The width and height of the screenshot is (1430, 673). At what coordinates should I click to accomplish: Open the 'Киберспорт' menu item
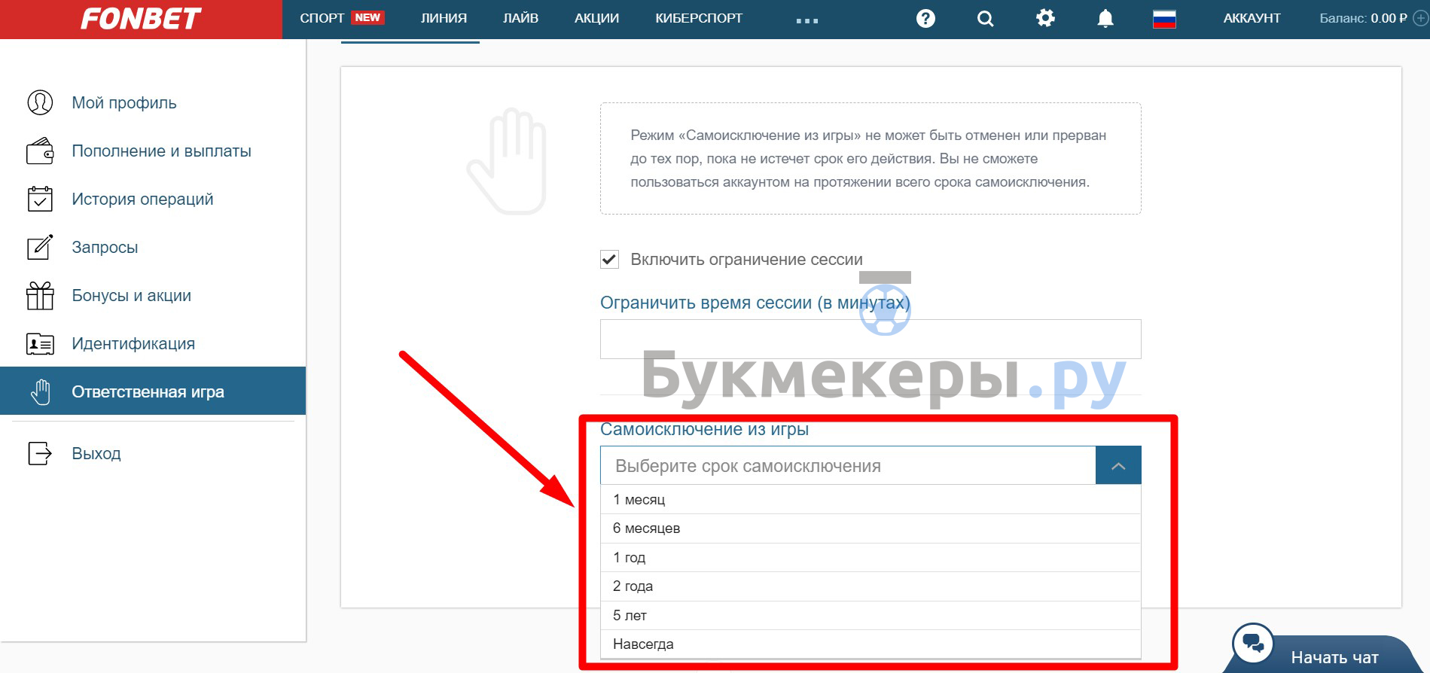[699, 18]
